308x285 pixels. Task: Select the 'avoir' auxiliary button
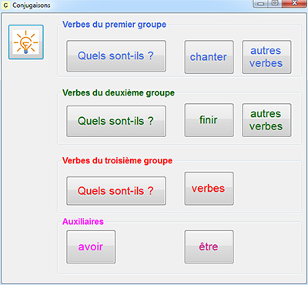[x=91, y=246]
